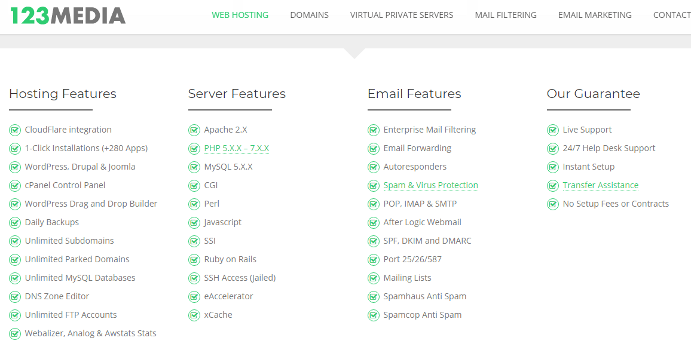This screenshot has width=691, height=356.
Task: Click the check icon next to Daily Backups
Action: [15, 222]
